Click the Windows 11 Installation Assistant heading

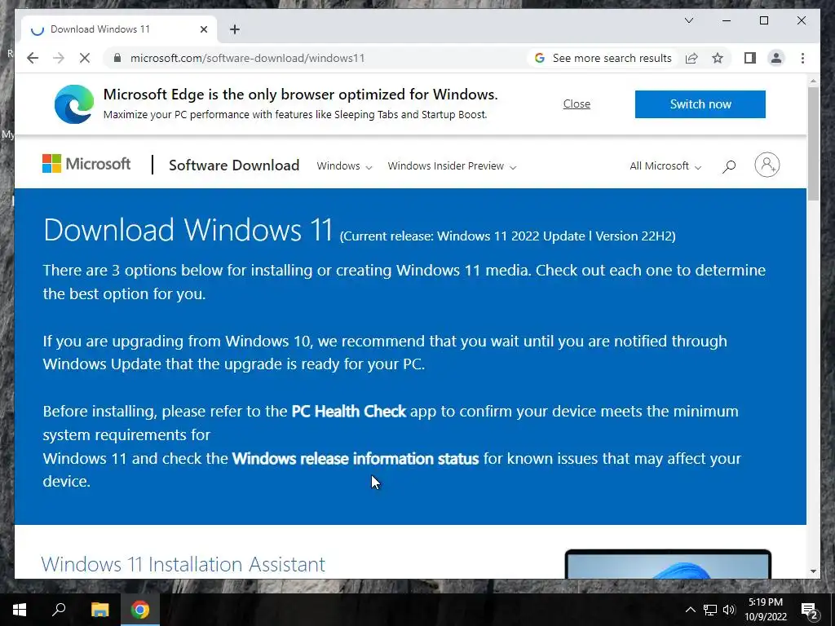183,564
